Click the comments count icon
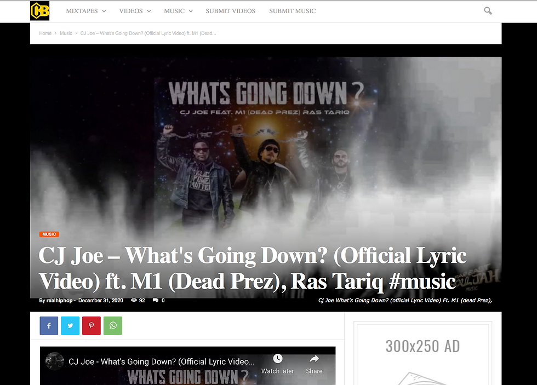This screenshot has width=537, height=385. point(156,300)
